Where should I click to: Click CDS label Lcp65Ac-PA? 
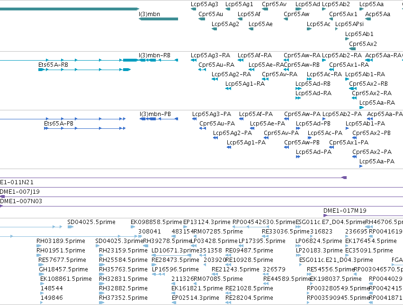[x=325, y=133]
